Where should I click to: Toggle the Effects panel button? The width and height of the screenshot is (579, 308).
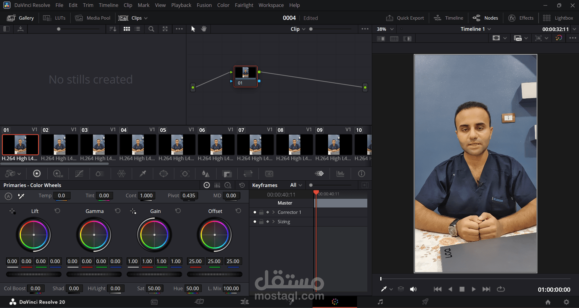point(521,18)
